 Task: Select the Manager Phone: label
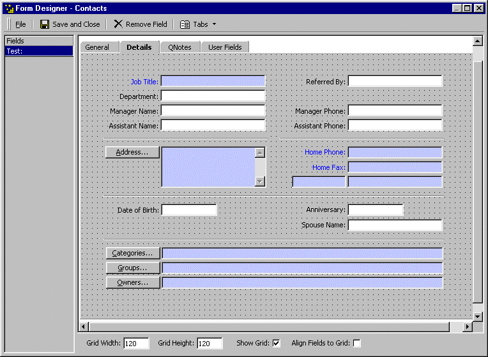pos(320,111)
